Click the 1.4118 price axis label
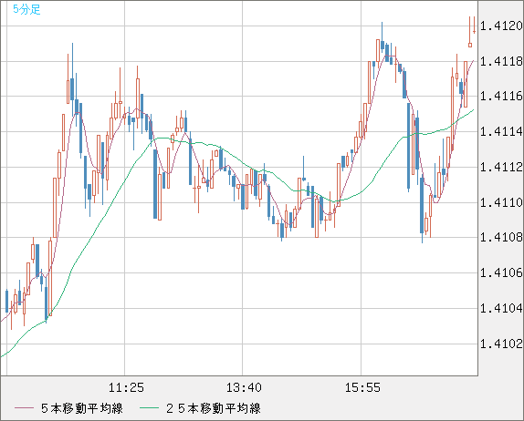 [x=501, y=61]
